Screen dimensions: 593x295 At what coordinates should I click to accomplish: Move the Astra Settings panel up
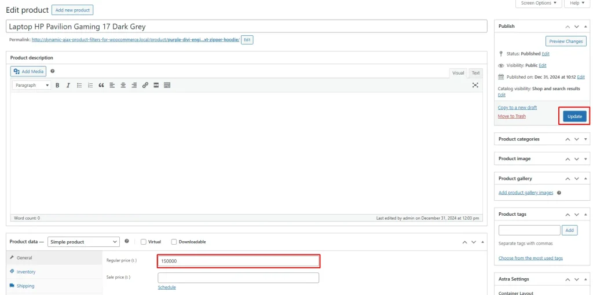(568, 279)
